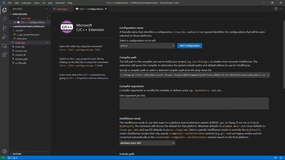Open the View menu
The width and height of the screenshot is (285, 160).
click(x=37, y=3)
